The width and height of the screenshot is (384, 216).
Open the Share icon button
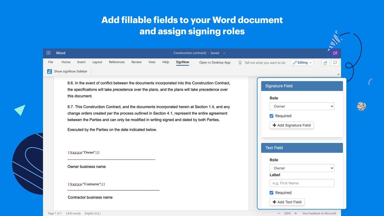[x=325, y=62]
